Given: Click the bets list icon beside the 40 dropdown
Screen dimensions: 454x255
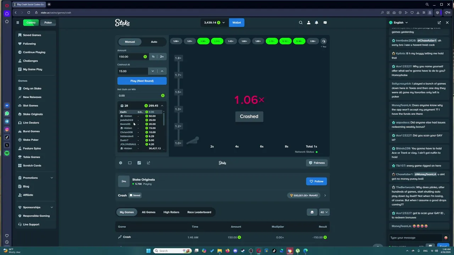Looking at the screenshot, I should point(312,212).
